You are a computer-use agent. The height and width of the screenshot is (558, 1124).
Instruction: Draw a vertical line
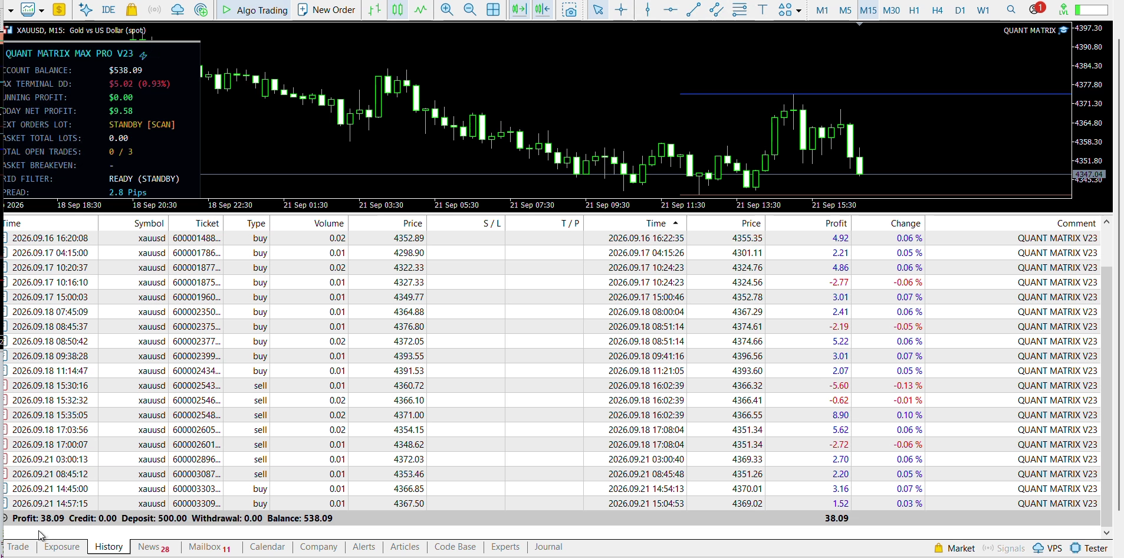(x=648, y=9)
